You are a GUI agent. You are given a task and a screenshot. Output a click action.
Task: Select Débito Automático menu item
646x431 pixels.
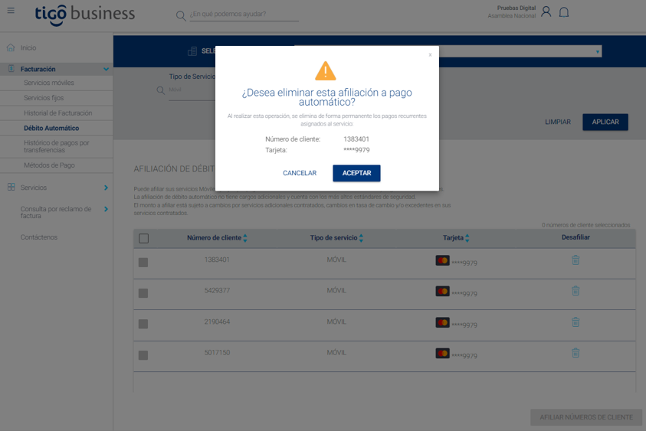51,128
